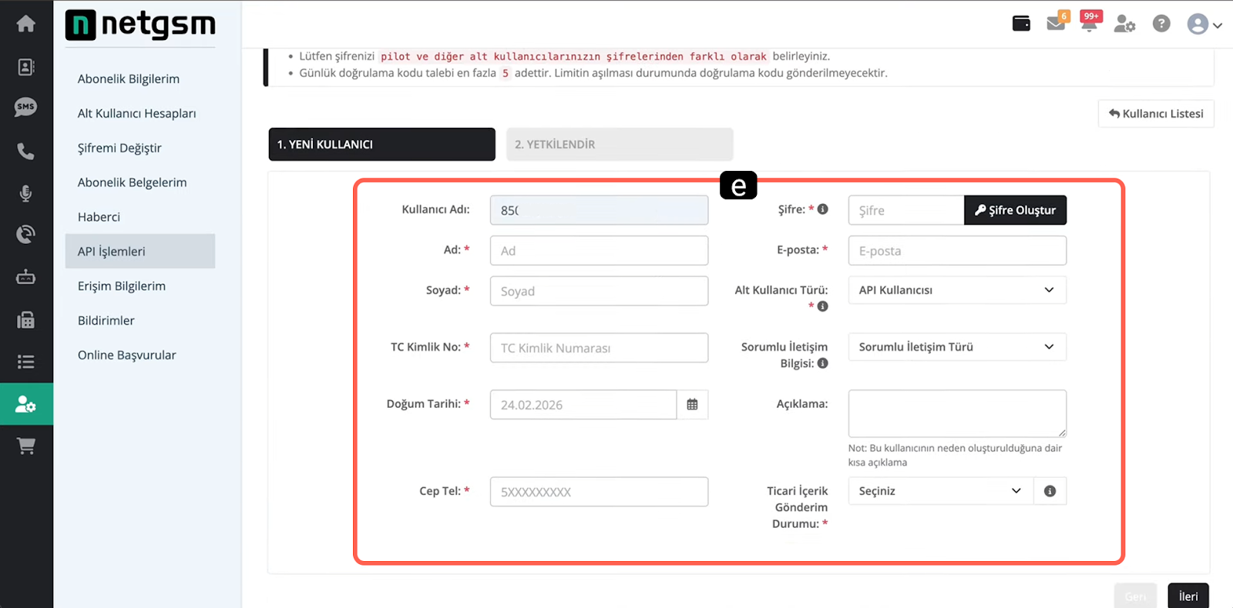Open the Sorumlu İletişim Türü dropdown
The height and width of the screenshot is (608, 1233).
click(x=956, y=347)
